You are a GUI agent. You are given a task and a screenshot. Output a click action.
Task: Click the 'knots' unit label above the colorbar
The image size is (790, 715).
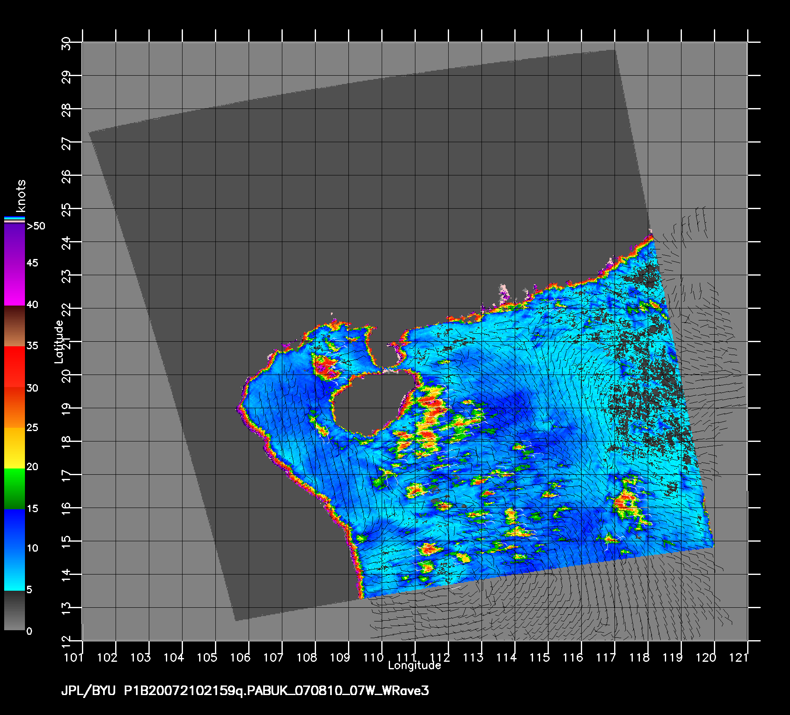coord(21,196)
